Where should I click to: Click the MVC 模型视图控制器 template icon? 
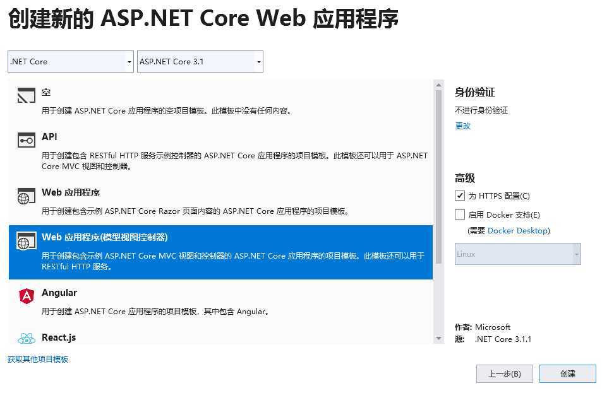(27, 240)
